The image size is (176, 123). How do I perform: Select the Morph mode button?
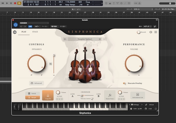(x=33, y=97)
